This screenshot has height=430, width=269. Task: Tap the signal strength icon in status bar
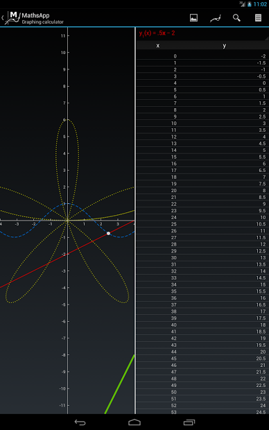pyautogui.click(x=243, y=4)
